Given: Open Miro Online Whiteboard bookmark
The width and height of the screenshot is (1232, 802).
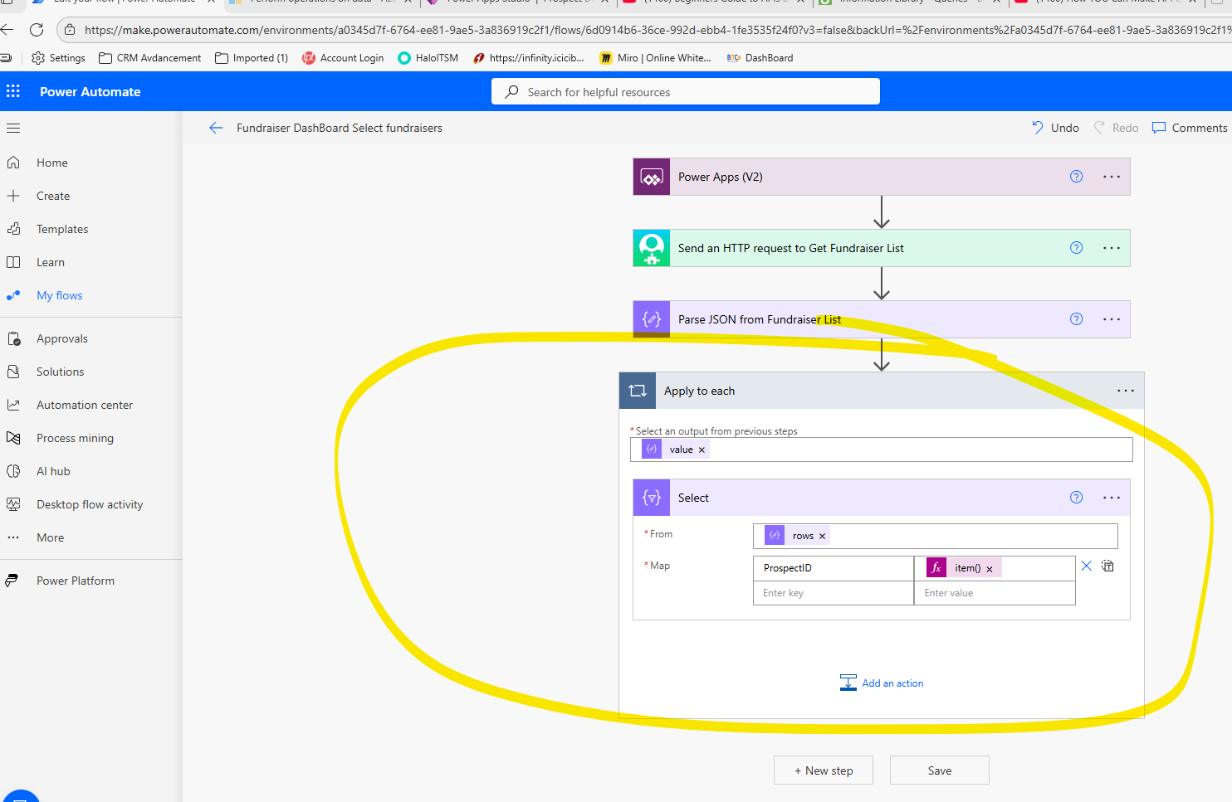Looking at the screenshot, I should (655, 58).
